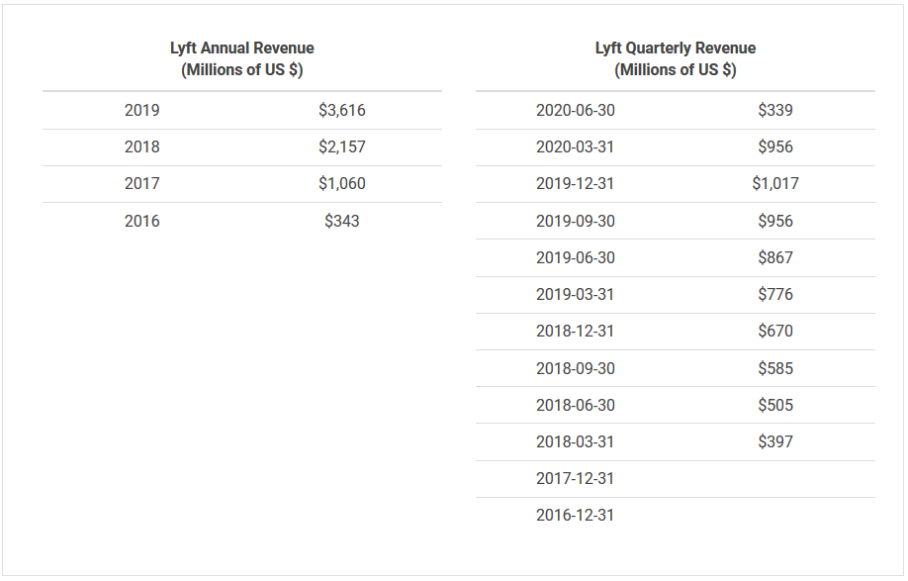Select the Lyft Quarterly Revenue table header
Image resolution: width=908 pixels, height=581 pixels.
coord(676,58)
